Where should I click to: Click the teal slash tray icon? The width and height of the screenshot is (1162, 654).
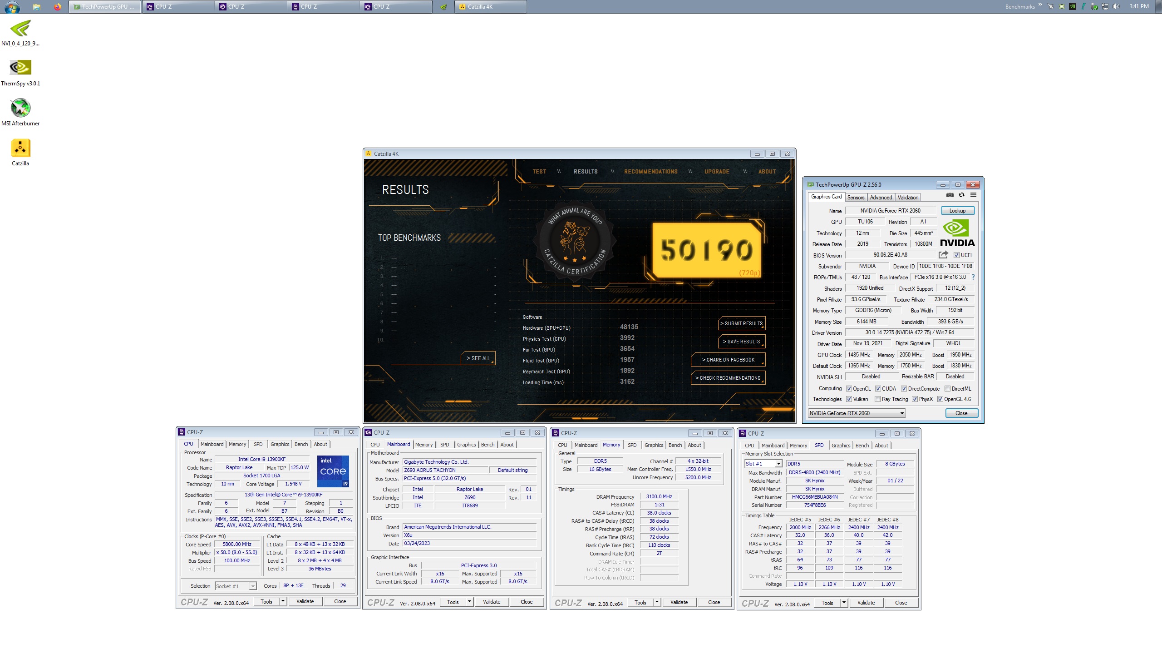1083,6
